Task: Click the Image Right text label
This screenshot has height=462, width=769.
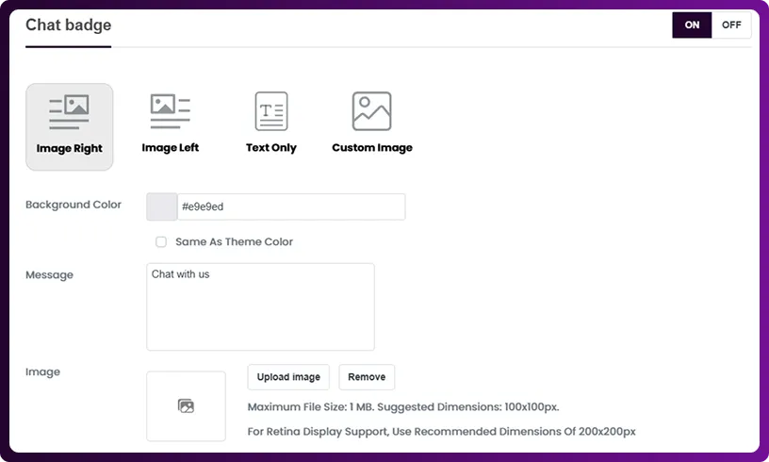Action: 69,148
